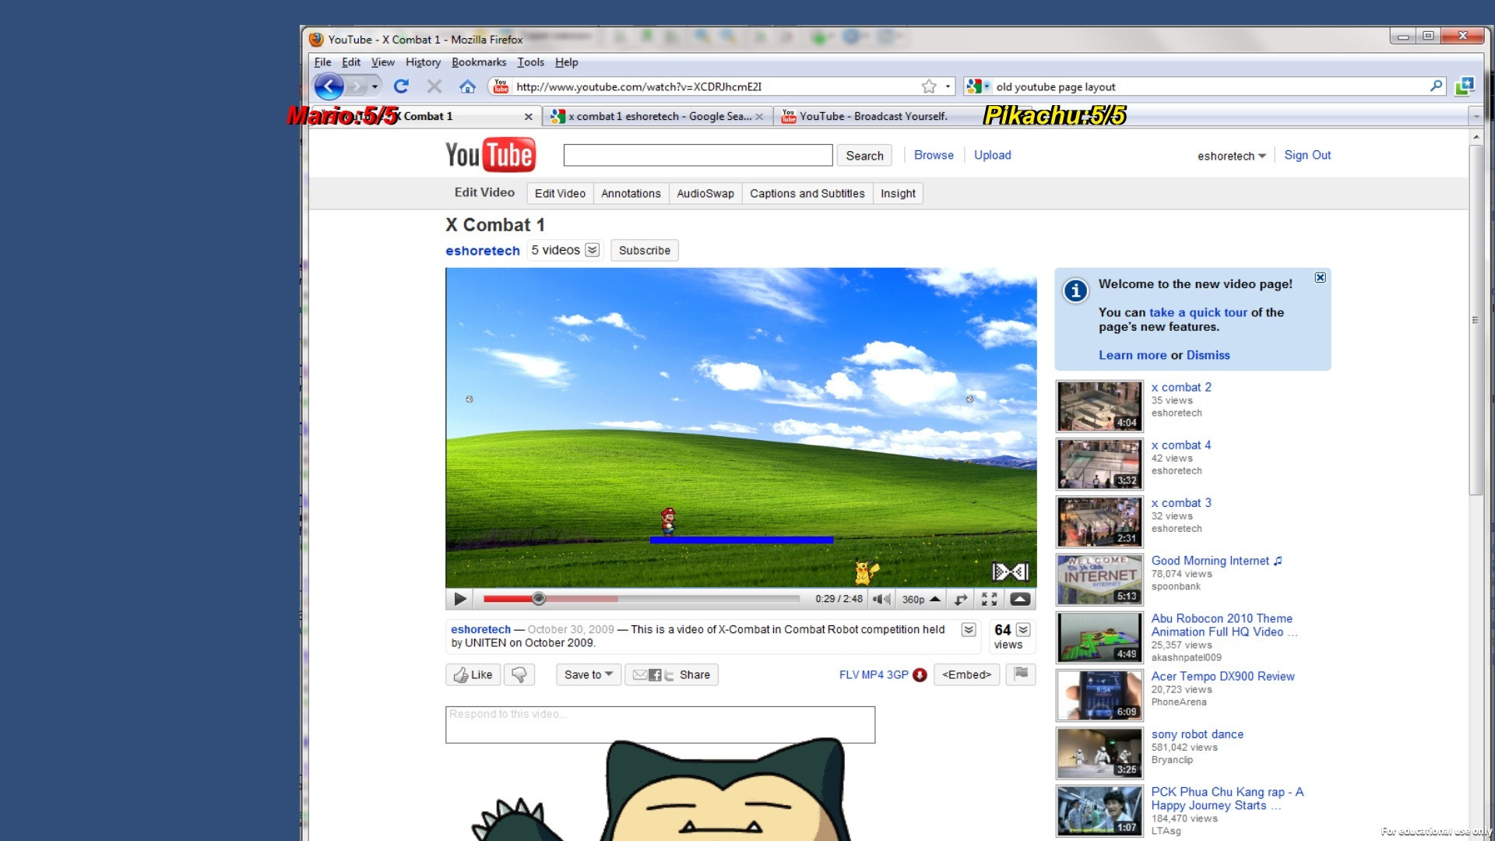Open the list all tabs dropdown
This screenshot has width=1495, height=841.
pos(1476,116)
